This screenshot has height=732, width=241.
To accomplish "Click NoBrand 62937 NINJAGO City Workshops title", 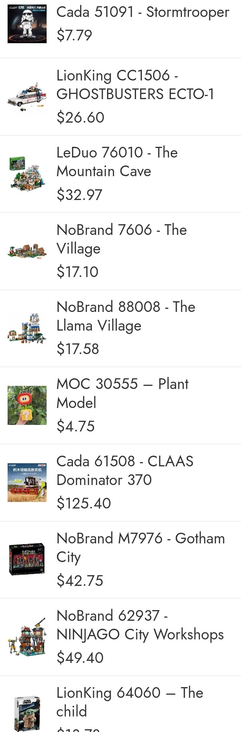I will (x=140, y=625).
